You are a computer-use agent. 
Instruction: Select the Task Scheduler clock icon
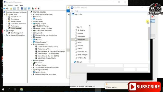pyautogui.click(x=9, y=17)
